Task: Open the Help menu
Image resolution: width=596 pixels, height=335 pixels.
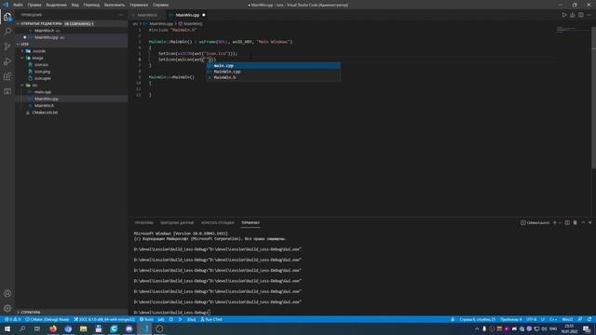Action: click(160, 5)
